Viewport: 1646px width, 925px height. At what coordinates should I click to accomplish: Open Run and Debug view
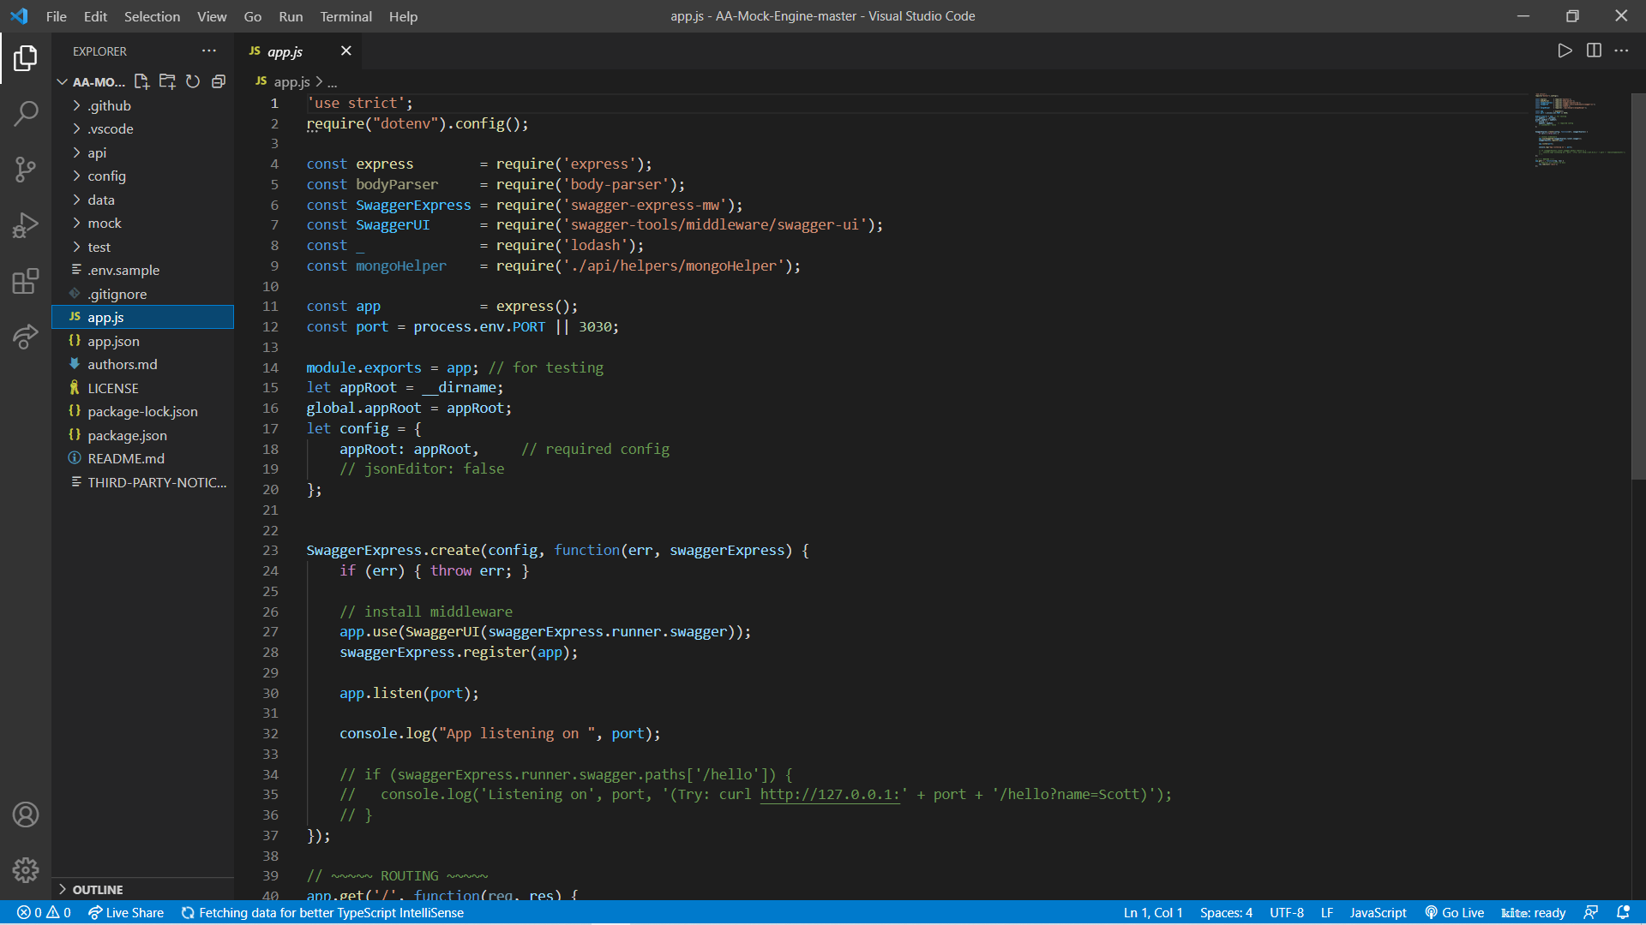(26, 225)
